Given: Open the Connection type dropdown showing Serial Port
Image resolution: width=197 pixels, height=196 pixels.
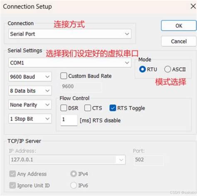Looking at the screenshot, I should tap(70, 34).
